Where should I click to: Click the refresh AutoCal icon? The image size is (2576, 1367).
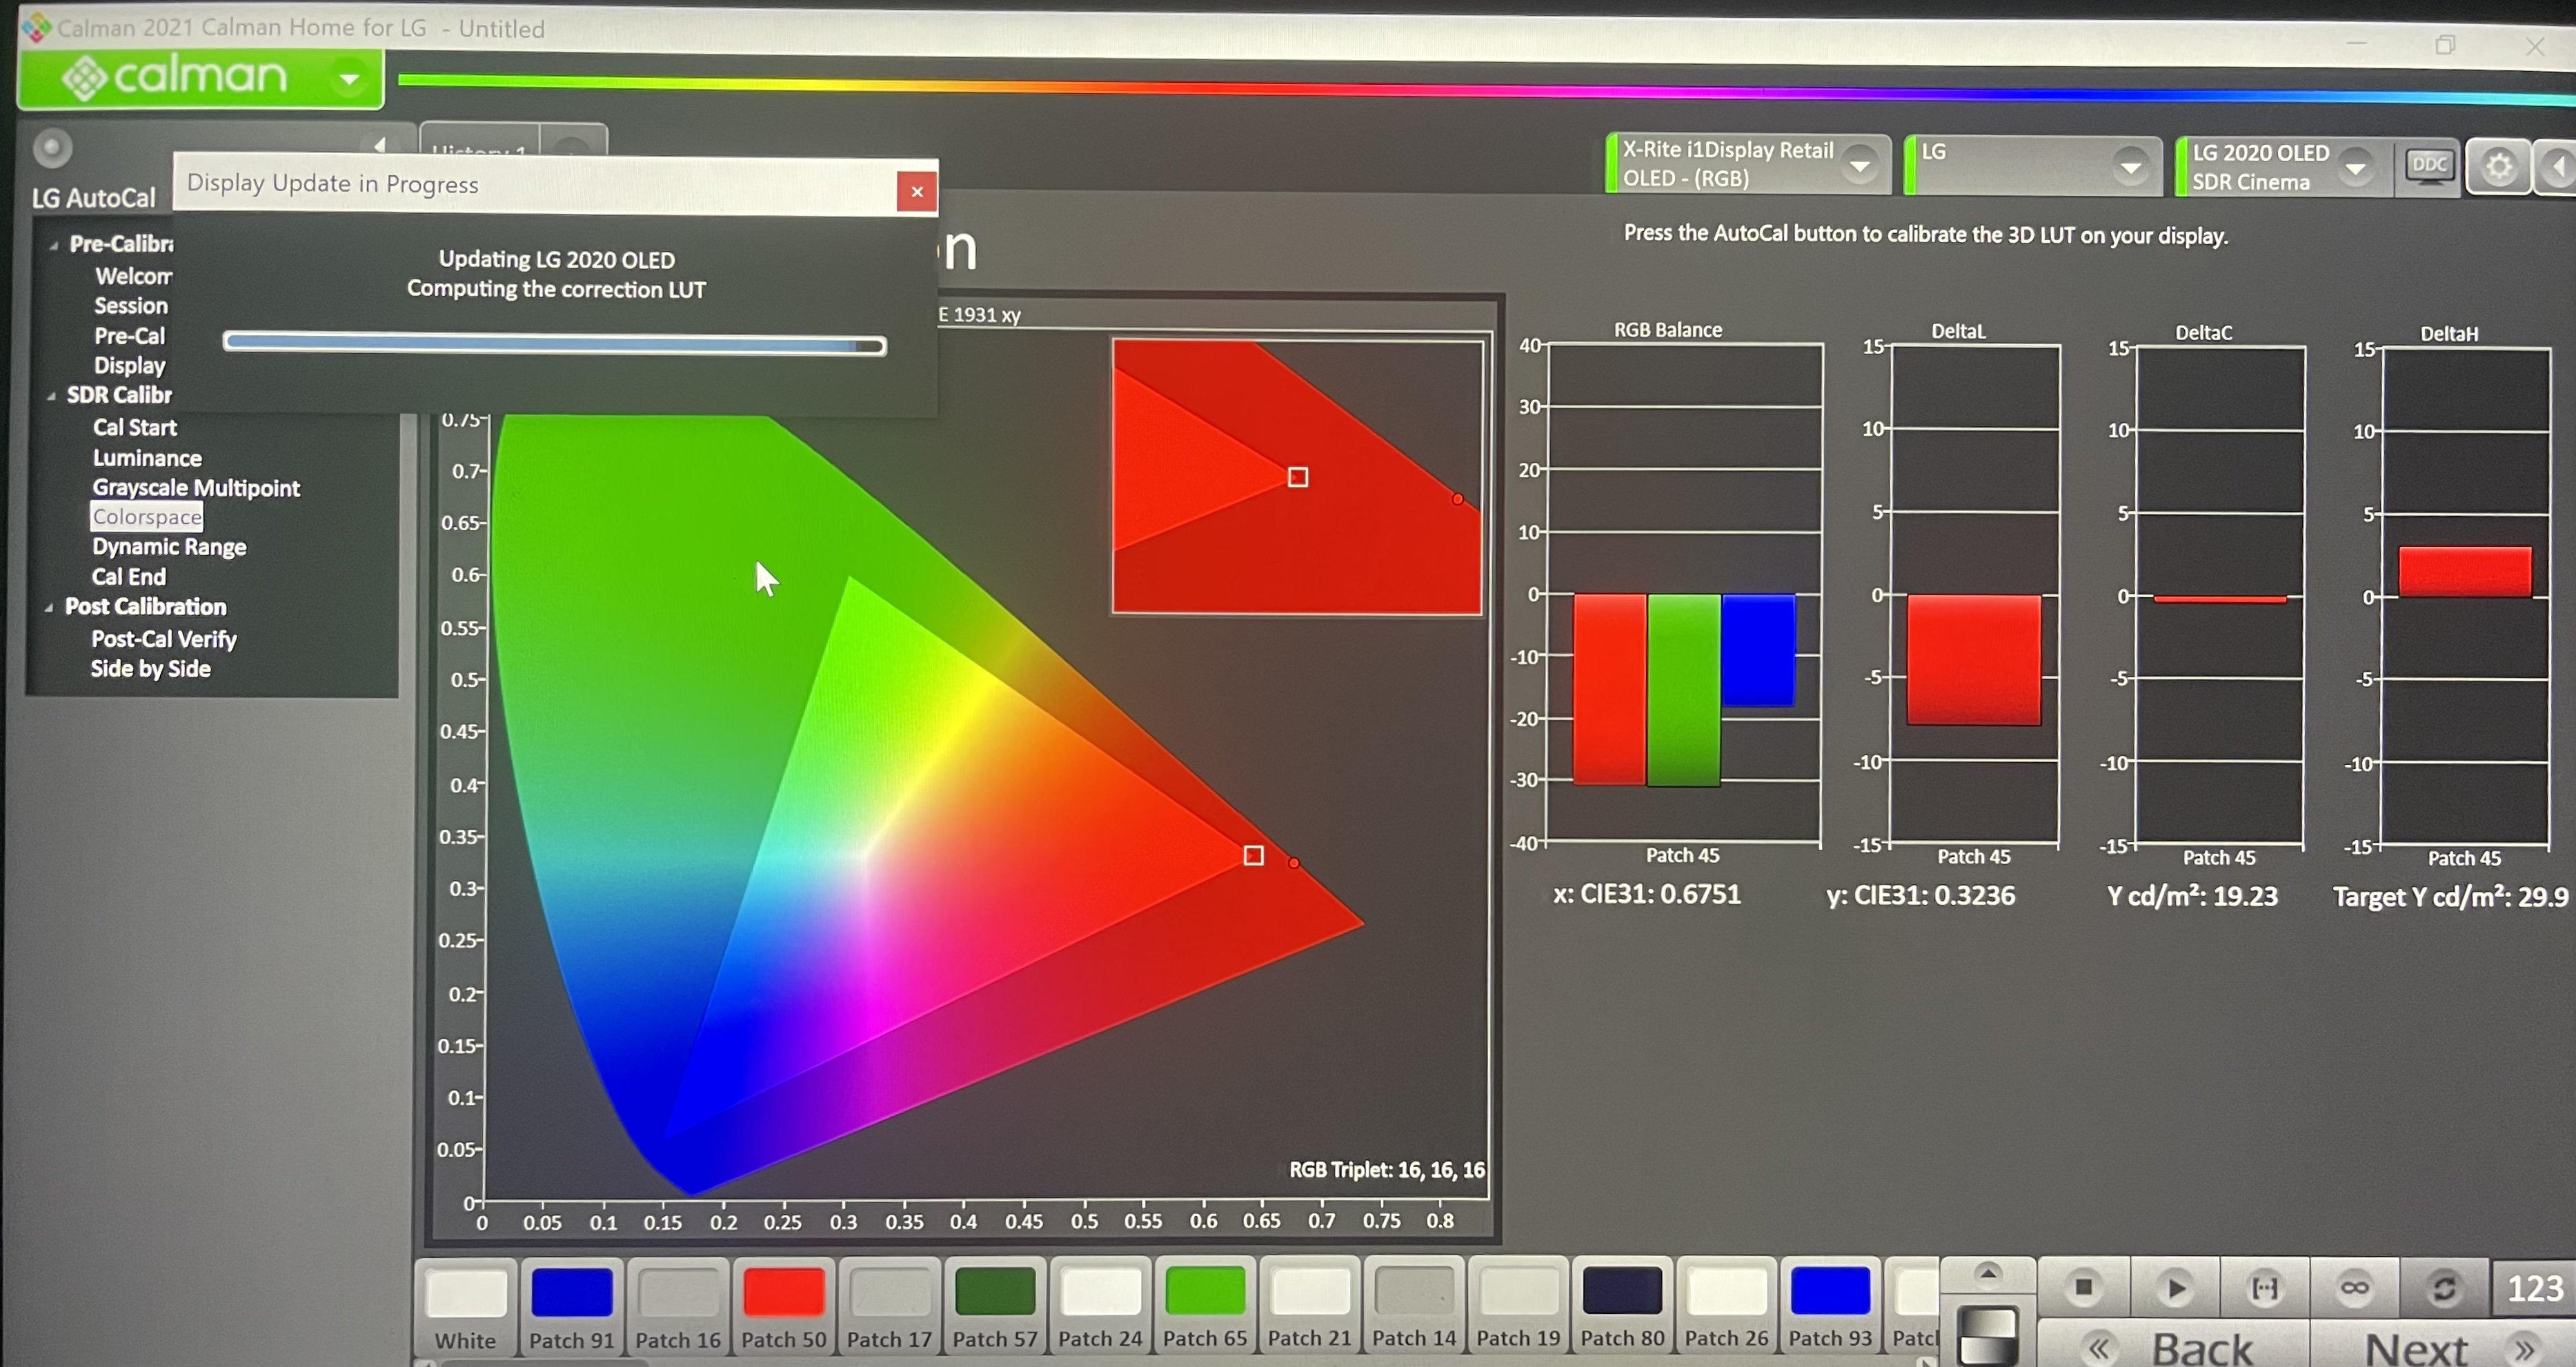click(x=2443, y=1287)
